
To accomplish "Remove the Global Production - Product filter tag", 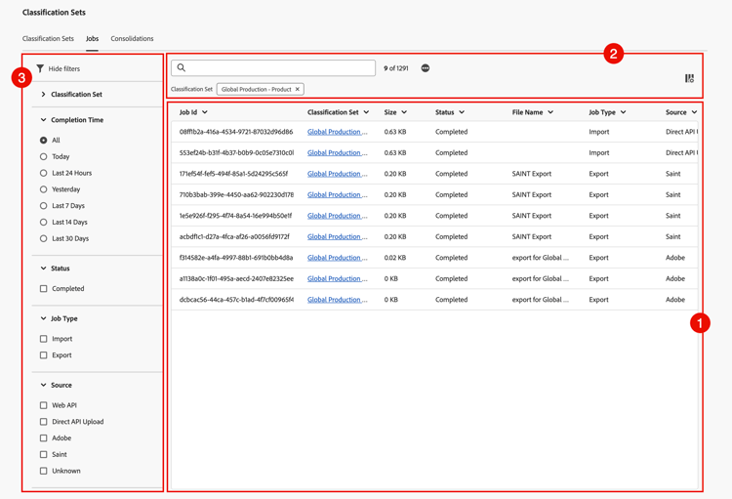I will coord(298,89).
